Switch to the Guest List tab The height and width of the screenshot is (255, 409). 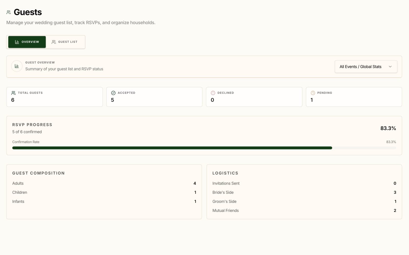pos(65,42)
